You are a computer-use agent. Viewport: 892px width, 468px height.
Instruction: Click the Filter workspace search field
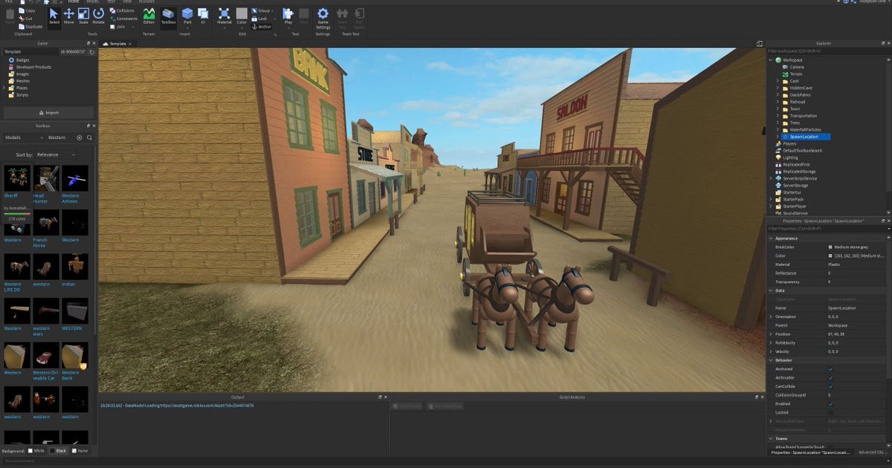click(x=829, y=51)
